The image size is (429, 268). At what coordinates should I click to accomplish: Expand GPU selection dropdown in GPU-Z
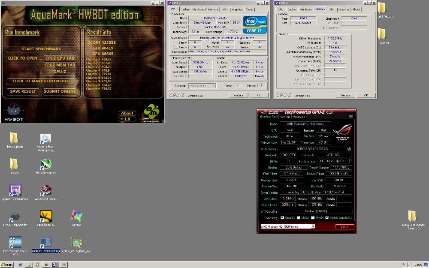pos(313,226)
